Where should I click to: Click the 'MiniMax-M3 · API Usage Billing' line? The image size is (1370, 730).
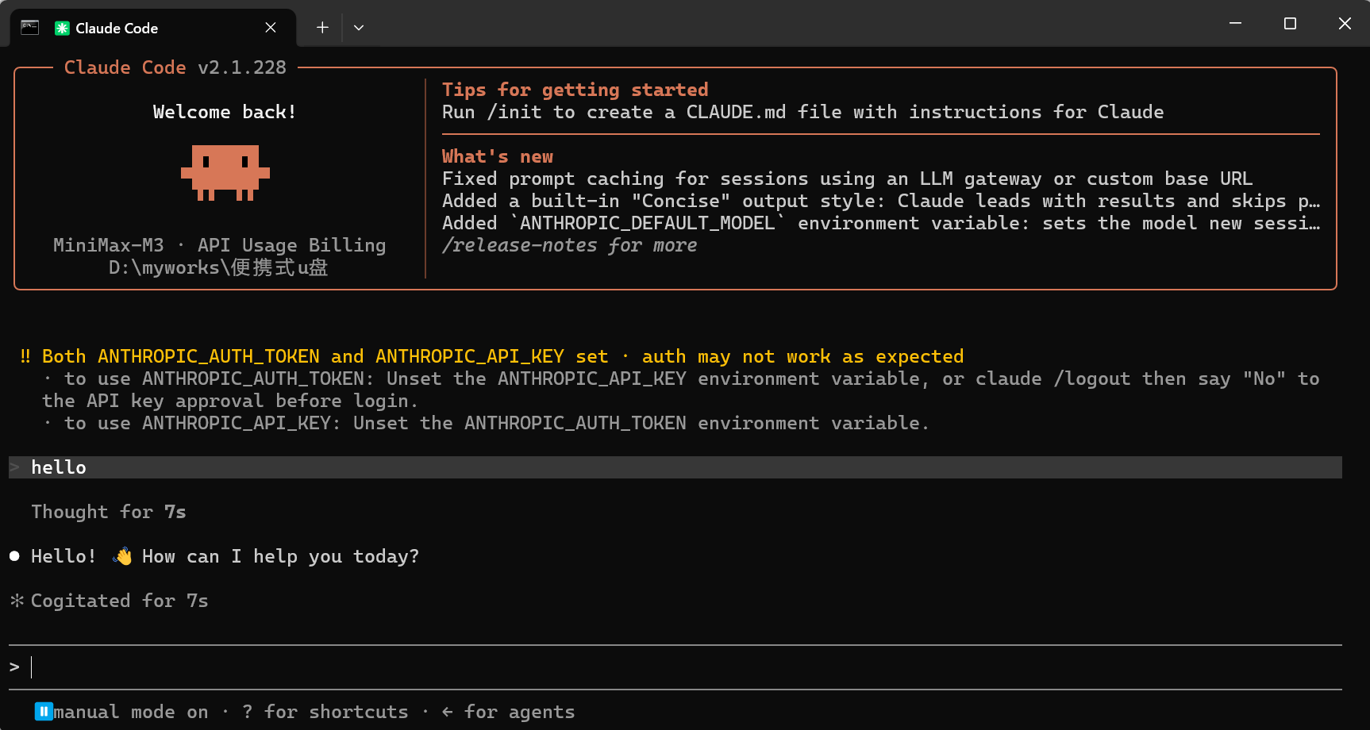point(220,245)
